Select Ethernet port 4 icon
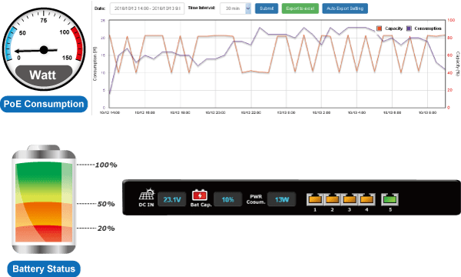 [x=367, y=199]
